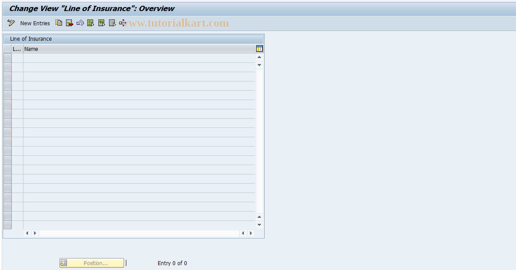The height and width of the screenshot is (270, 516).
Task: Toggle Display/Change mode pencil icon
Action: click(11, 23)
